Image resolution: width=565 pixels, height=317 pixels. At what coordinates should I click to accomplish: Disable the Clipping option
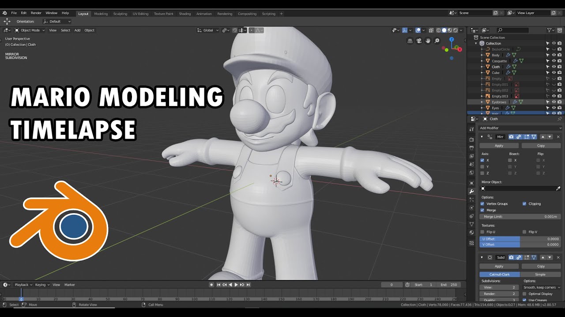pyautogui.click(x=524, y=204)
